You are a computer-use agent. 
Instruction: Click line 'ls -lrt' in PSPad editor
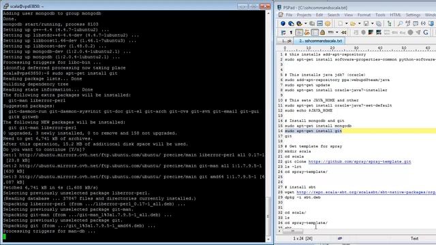click(x=293, y=167)
